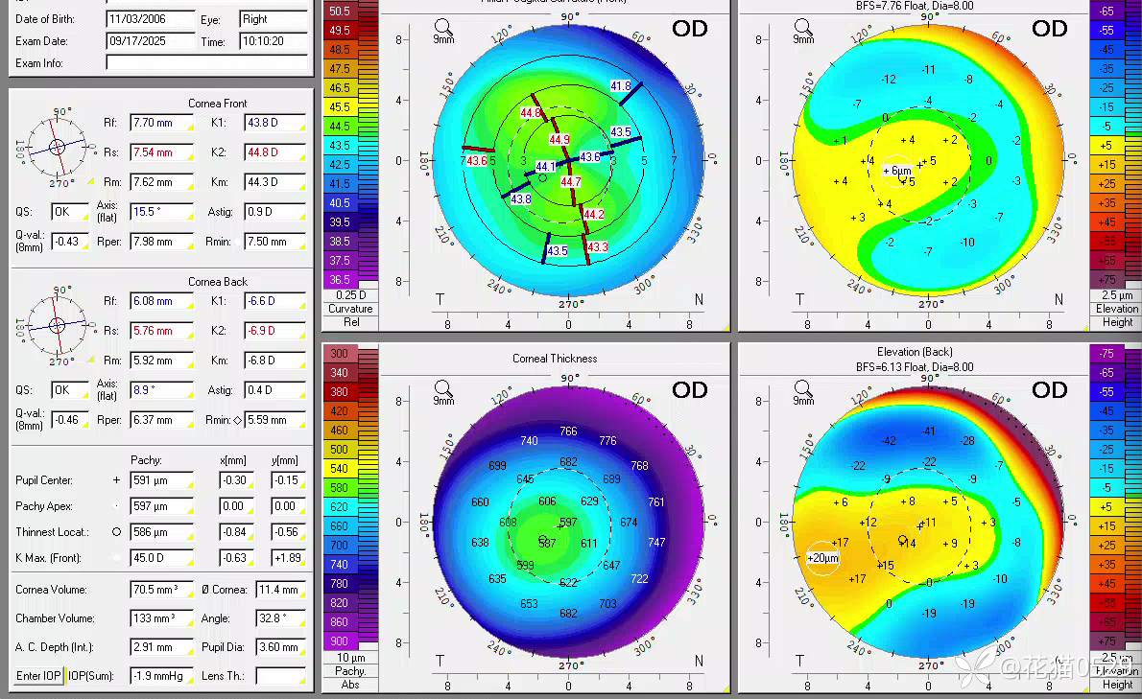Click the +6µm circle marker on front elevation
The image size is (1142, 699).
click(x=896, y=170)
